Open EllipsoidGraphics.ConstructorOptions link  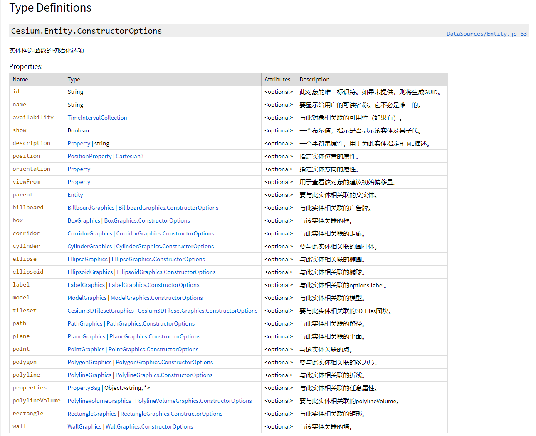coord(166,272)
